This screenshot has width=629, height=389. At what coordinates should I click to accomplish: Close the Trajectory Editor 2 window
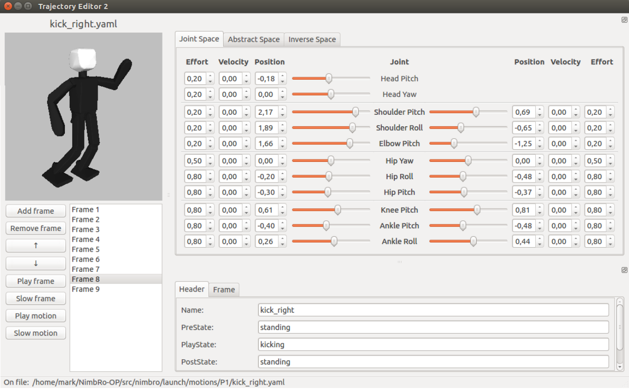[7, 6]
